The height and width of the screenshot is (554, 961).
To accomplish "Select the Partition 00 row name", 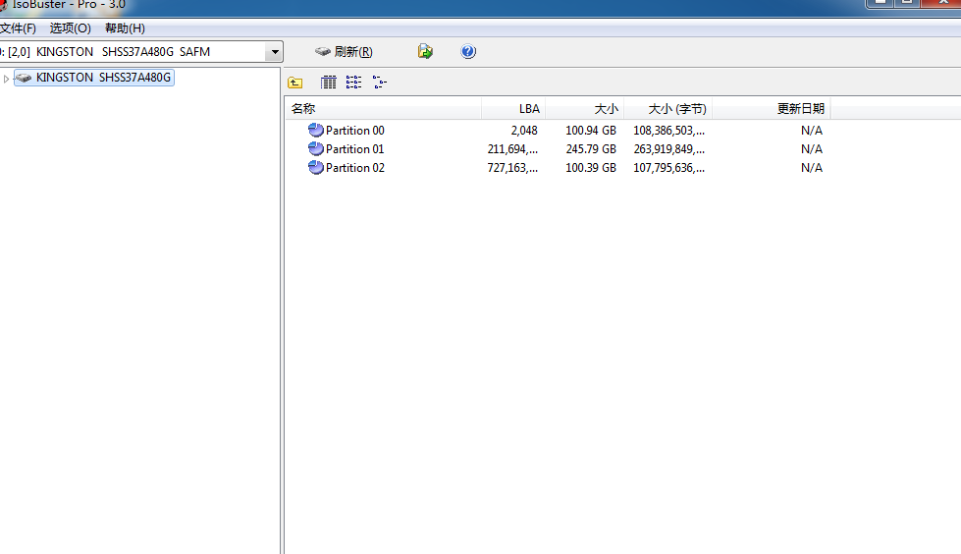I will 355,130.
